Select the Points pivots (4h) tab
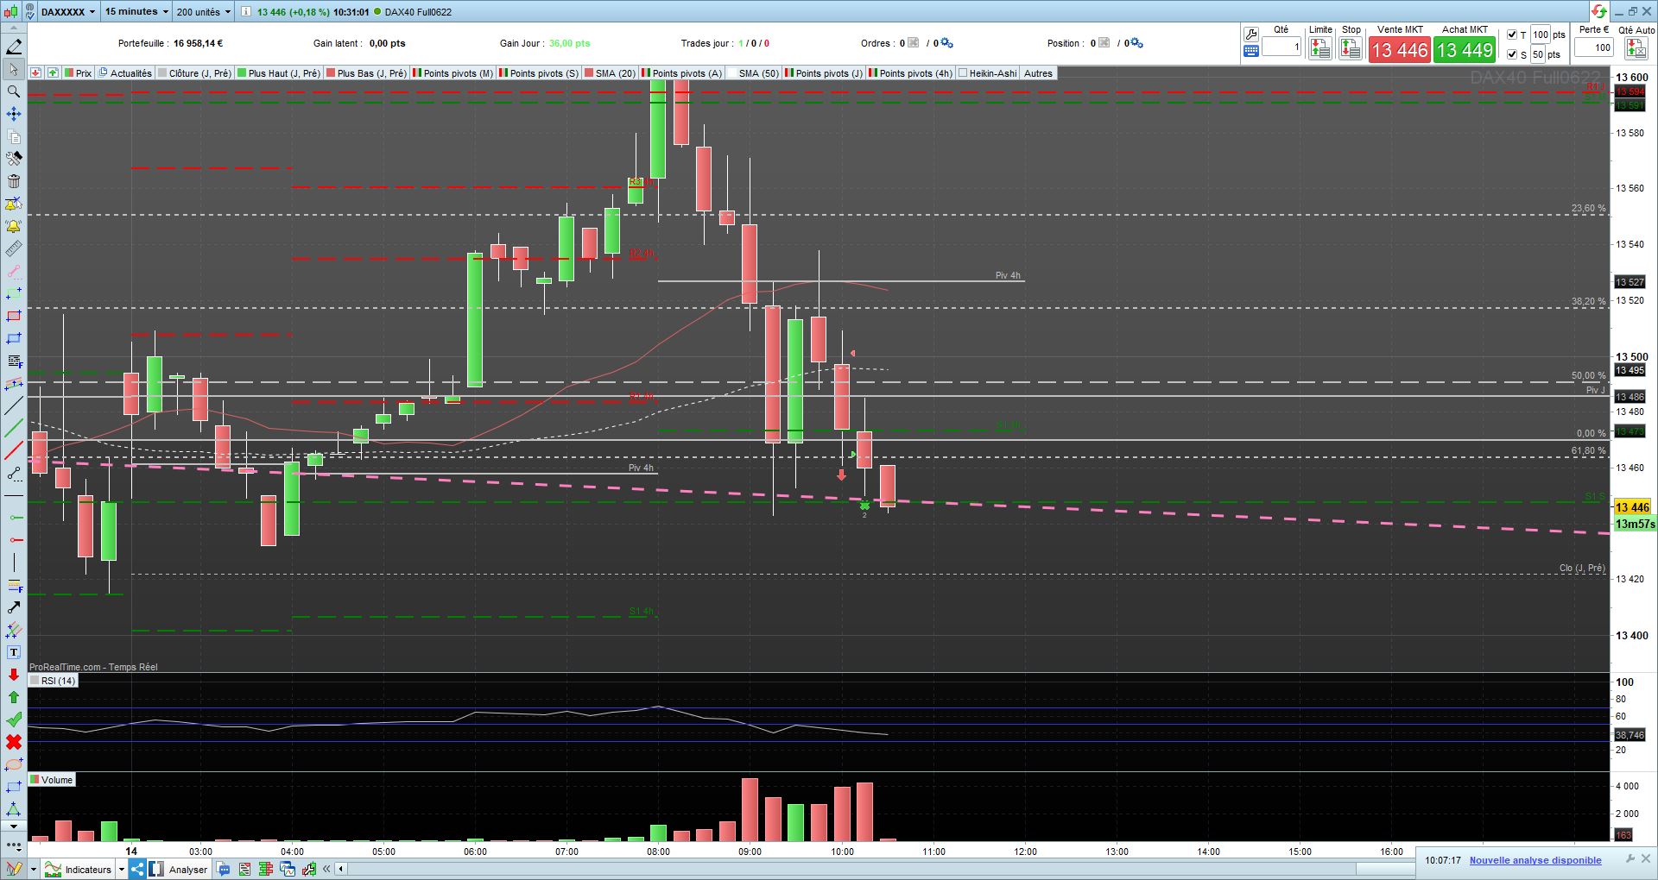Screen dimensions: 1658x880 click(911, 73)
